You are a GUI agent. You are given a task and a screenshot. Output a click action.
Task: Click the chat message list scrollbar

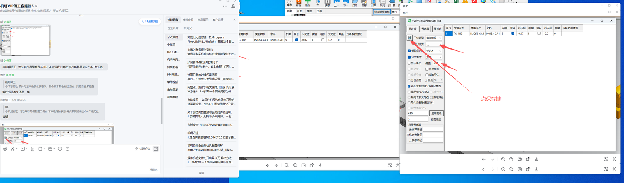point(161,110)
